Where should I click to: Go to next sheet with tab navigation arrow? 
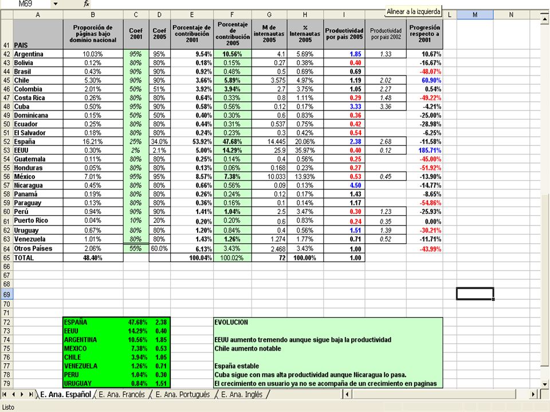point(22,394)
